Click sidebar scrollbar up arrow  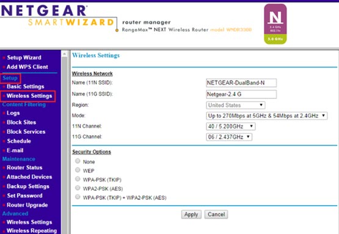click(x=64, y=54)
